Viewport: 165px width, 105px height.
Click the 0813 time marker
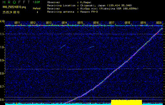(49, 23)
